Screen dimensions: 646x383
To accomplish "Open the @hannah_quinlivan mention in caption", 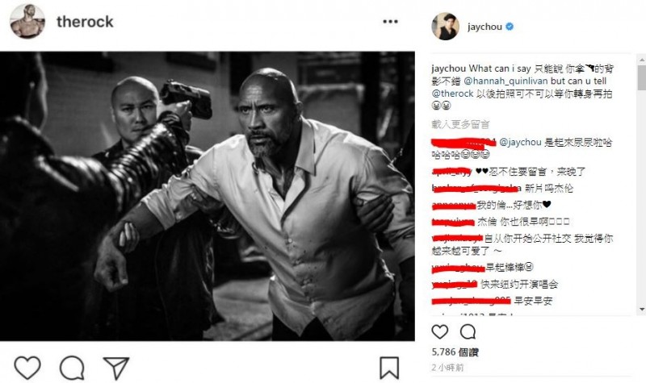I will tap(506, 81).
